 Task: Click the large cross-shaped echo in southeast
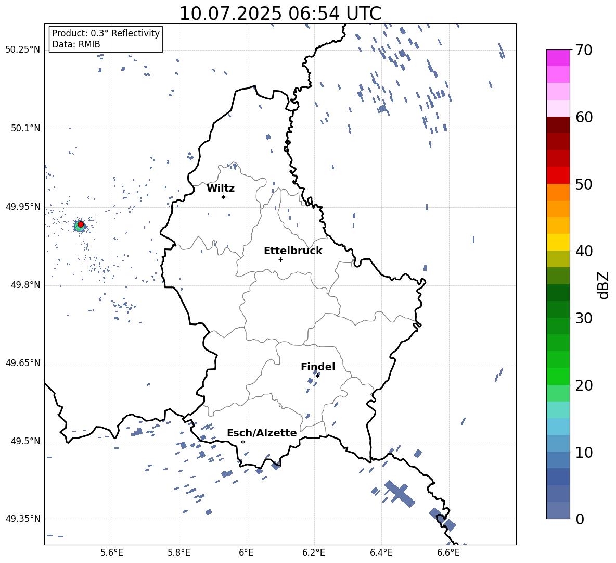[400, 493]
